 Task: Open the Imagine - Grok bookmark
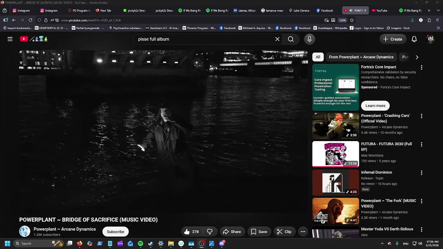[x=398, y=28]
